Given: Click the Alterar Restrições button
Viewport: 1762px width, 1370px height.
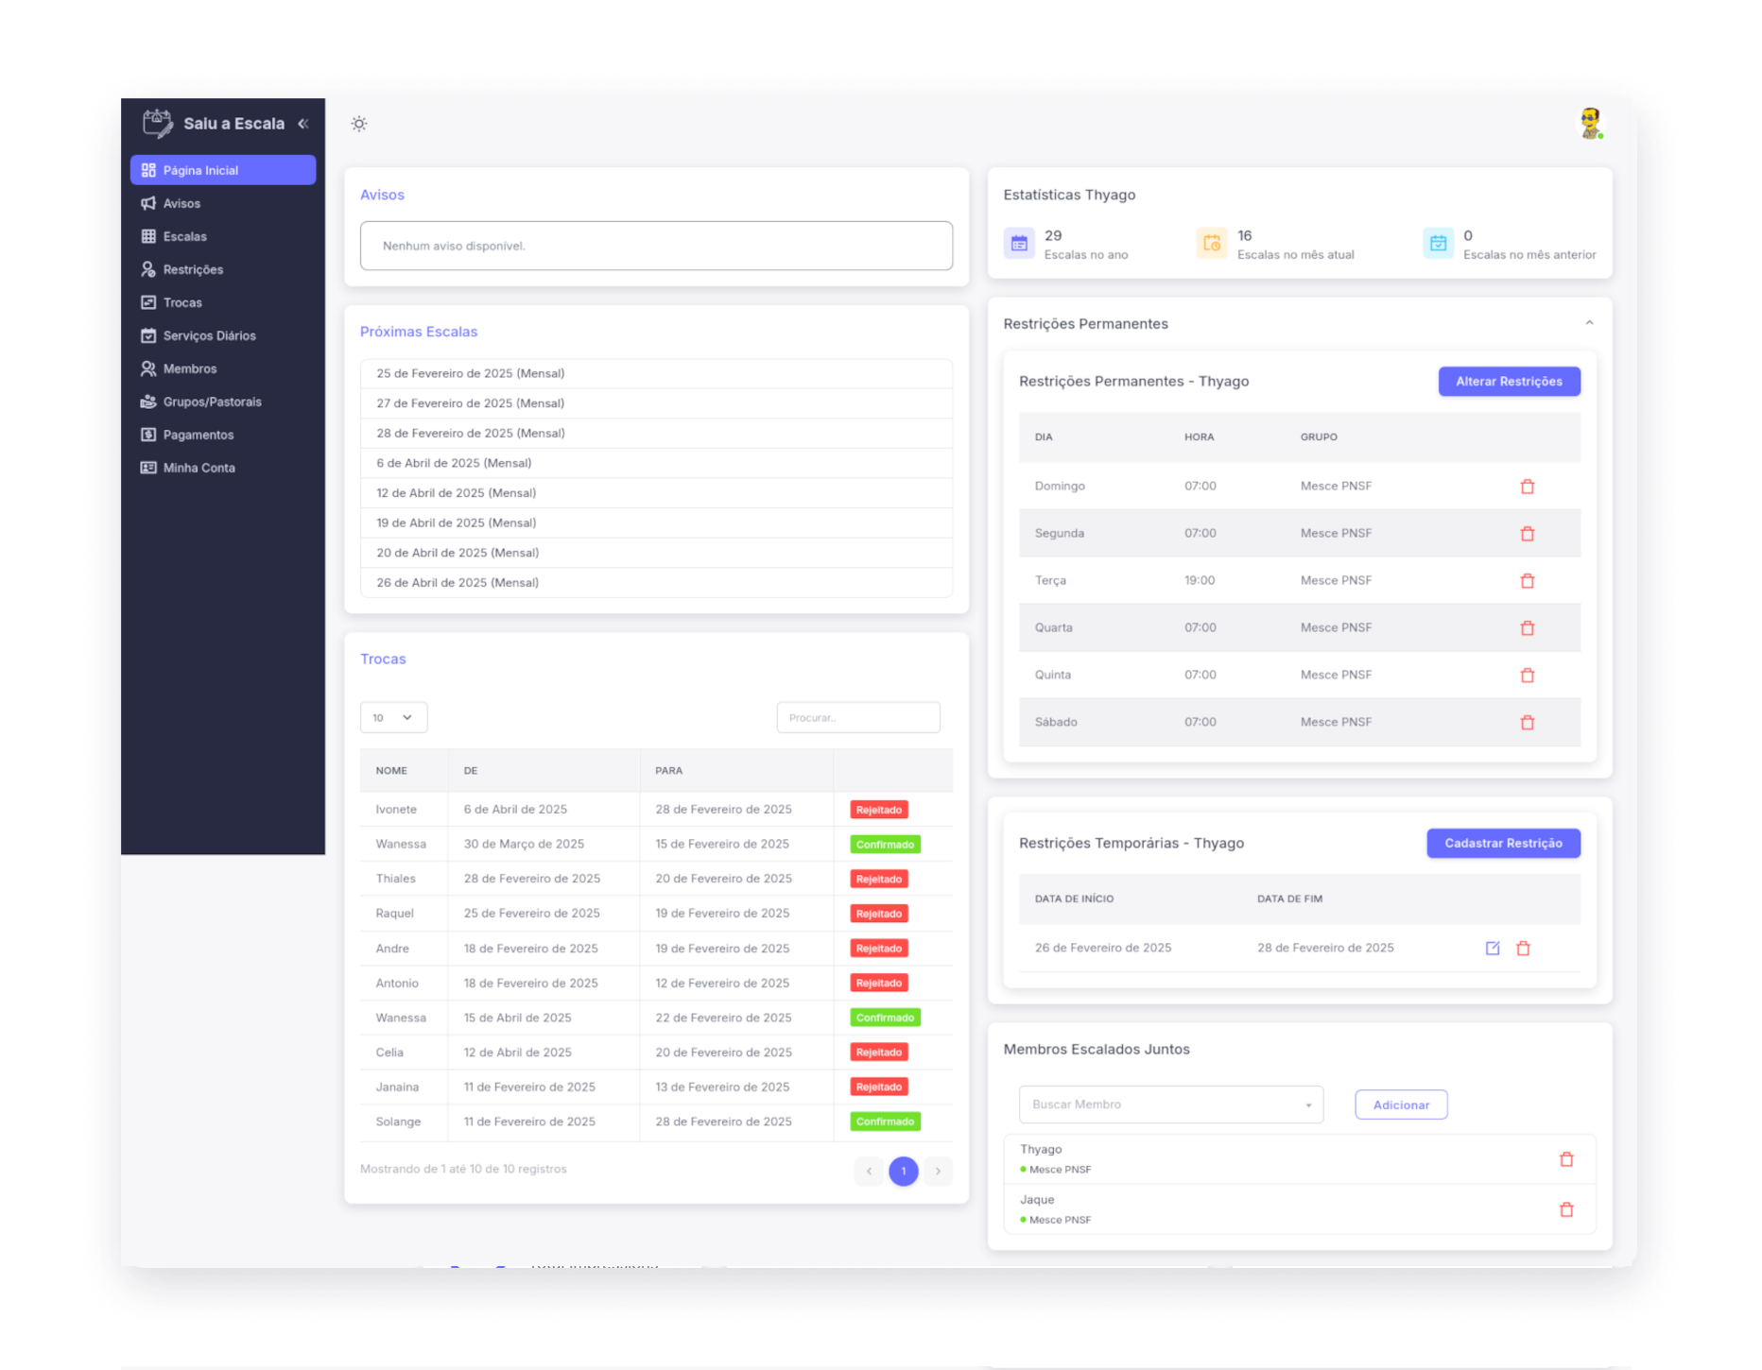Looking at the screenshot, I should click(x=1509, y=381).
